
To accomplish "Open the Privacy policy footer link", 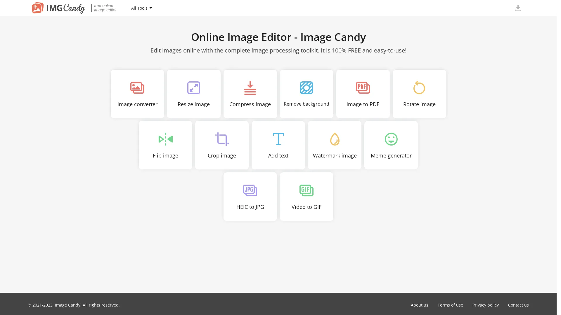I will tap(485, 305).
